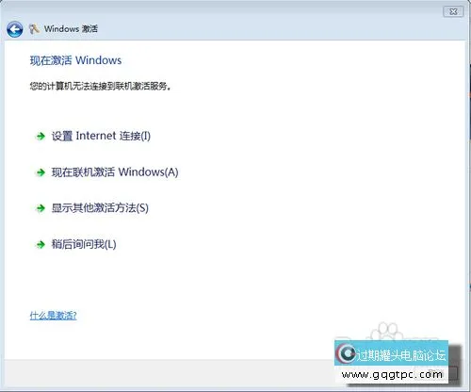
Task: Click green arrow beside 现在联机激活 Windows
Action: click(x=41, y=172)
